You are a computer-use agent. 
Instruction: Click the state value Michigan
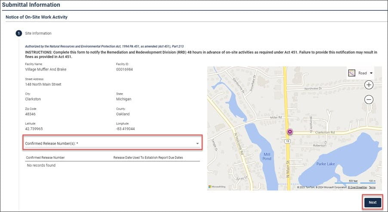point(124,99)
